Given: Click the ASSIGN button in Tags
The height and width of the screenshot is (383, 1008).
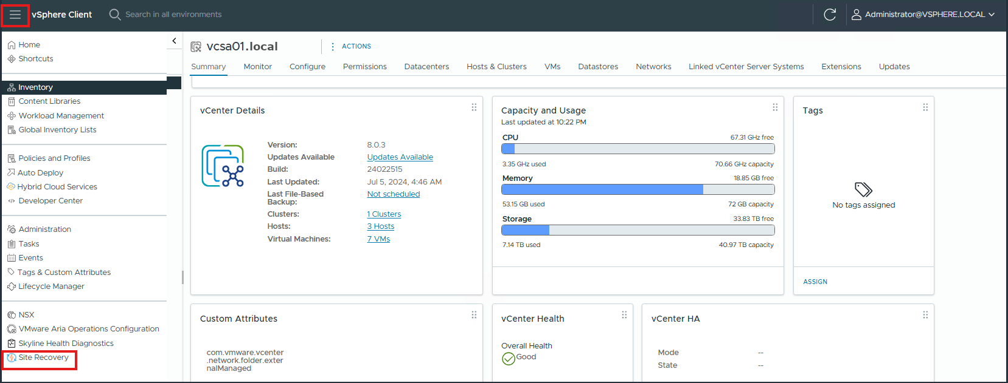Looking at the screenshot, I should click(x=815, y=282).
